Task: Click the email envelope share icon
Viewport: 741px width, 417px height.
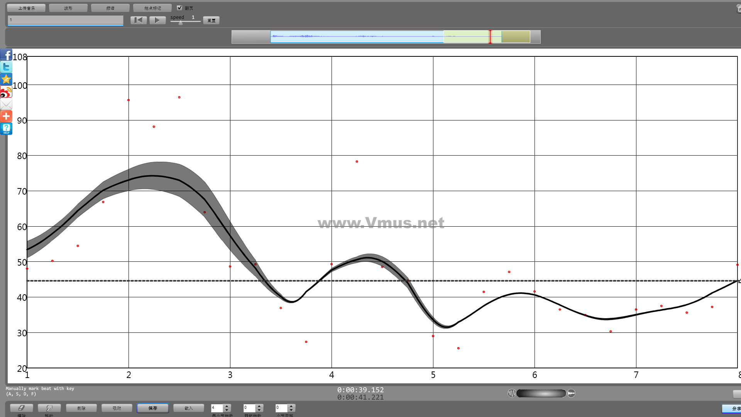Action: tap(6, 104)
